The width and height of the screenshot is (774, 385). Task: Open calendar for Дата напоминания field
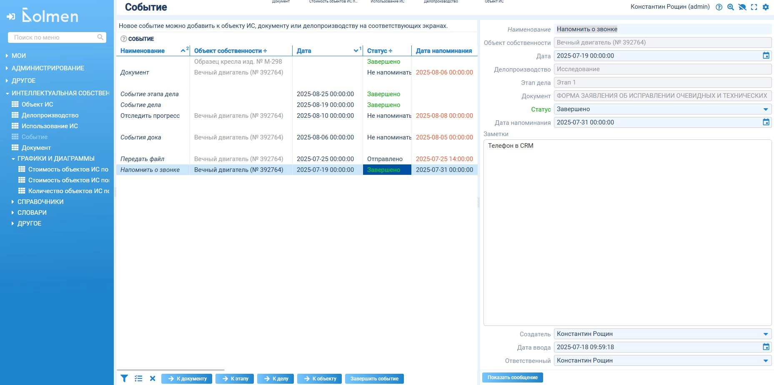766,122
